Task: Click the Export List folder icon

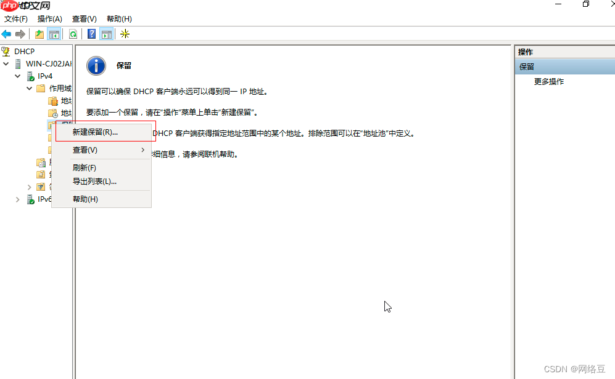Action: click(39, 34)
